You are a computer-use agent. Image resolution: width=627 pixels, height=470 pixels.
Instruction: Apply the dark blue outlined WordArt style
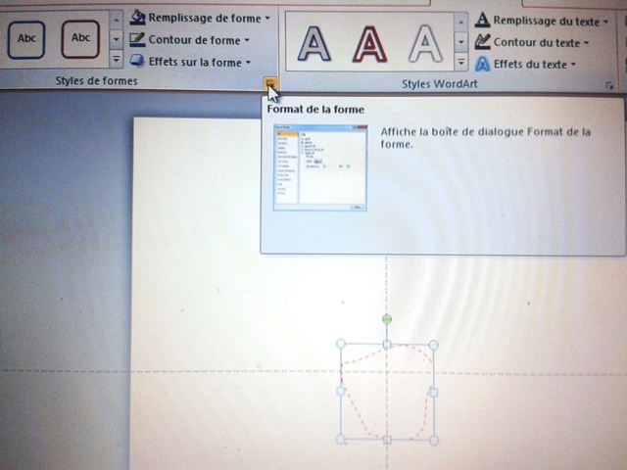tap(313, 42)
